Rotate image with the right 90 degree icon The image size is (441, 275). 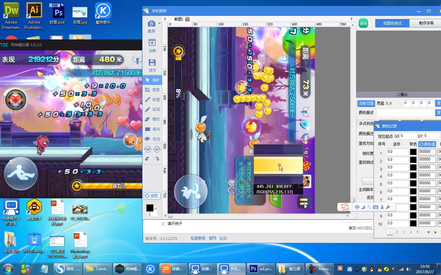(157, 149)
